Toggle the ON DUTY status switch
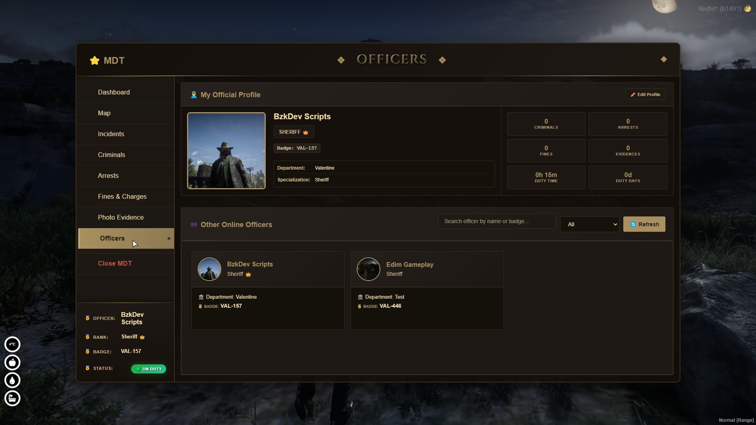 tap(148, 369)
